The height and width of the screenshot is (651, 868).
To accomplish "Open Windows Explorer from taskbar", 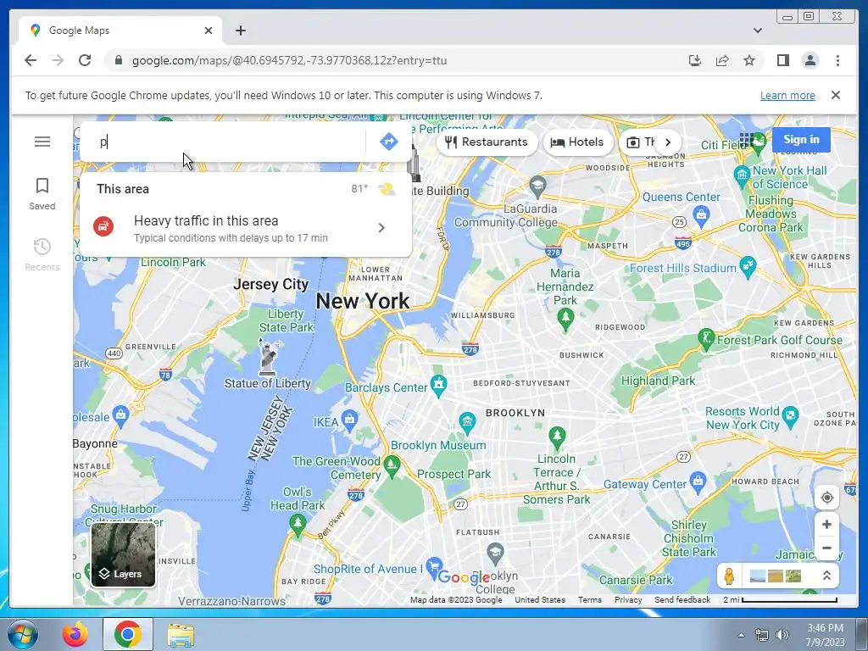I will pyautogui.click(x=181, y=634).
